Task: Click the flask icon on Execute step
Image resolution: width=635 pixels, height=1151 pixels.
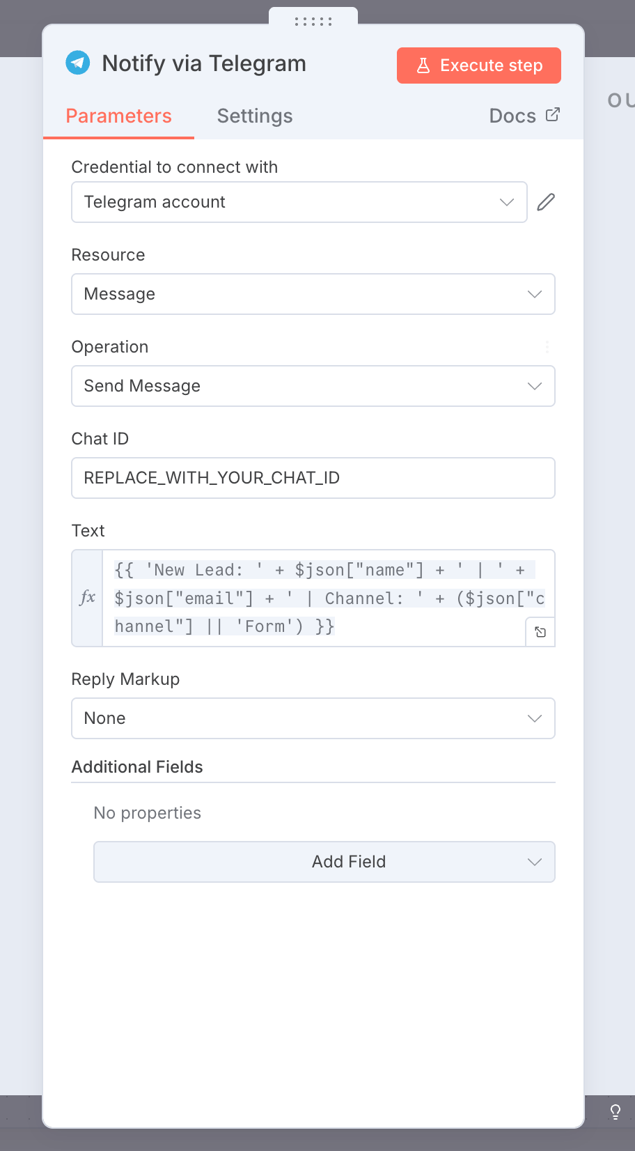Action: point(423,65)
